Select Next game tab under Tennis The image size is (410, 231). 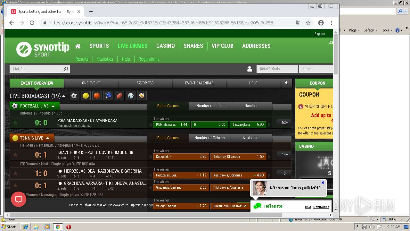tap(251, 138)
